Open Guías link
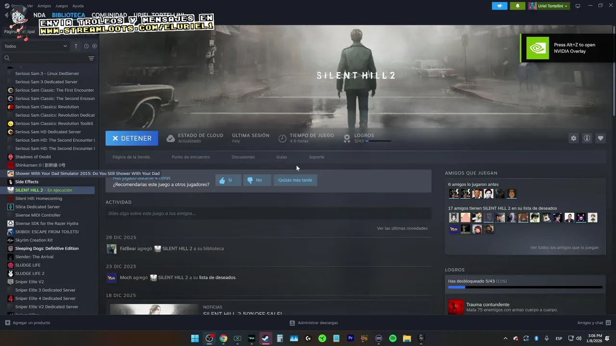The image size is (616, 346). pos(282,157)
